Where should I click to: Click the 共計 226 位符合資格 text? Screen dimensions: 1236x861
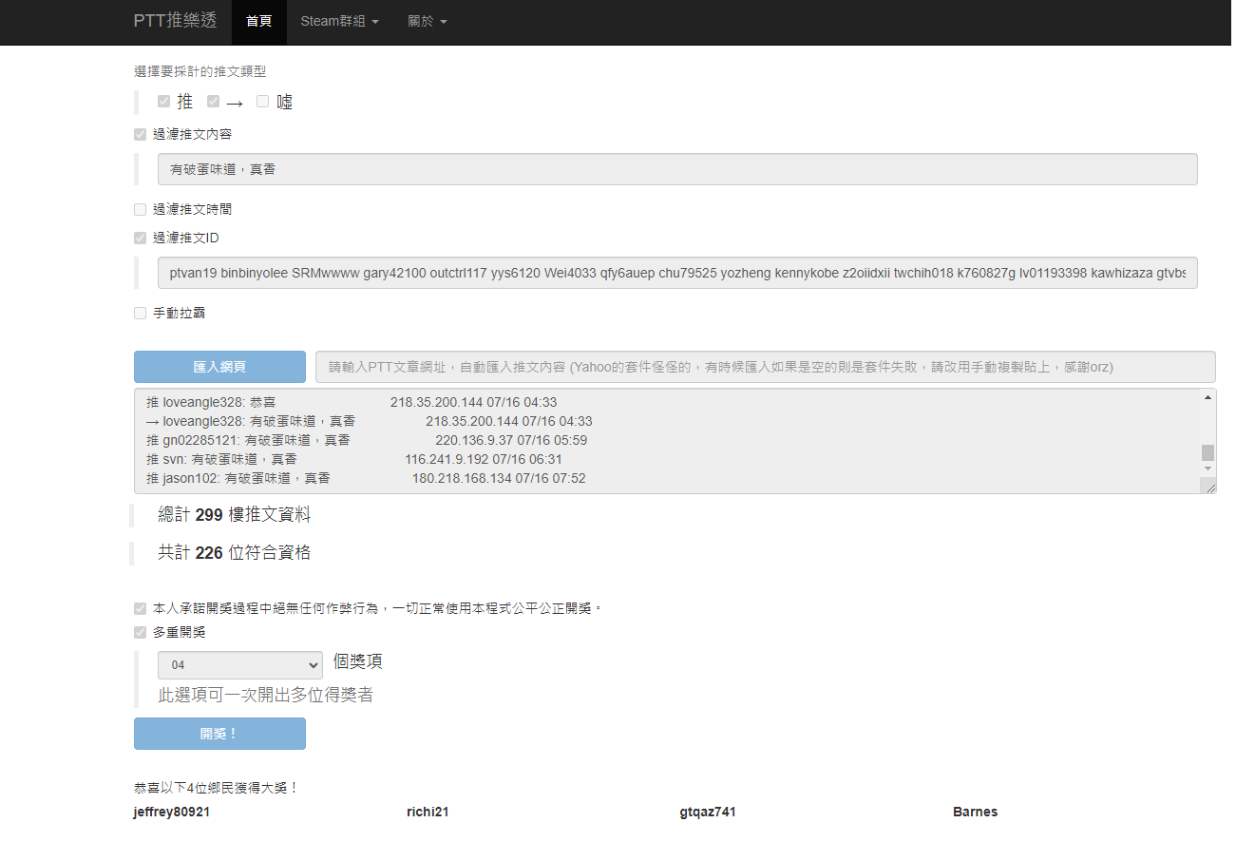coord(234,552)
